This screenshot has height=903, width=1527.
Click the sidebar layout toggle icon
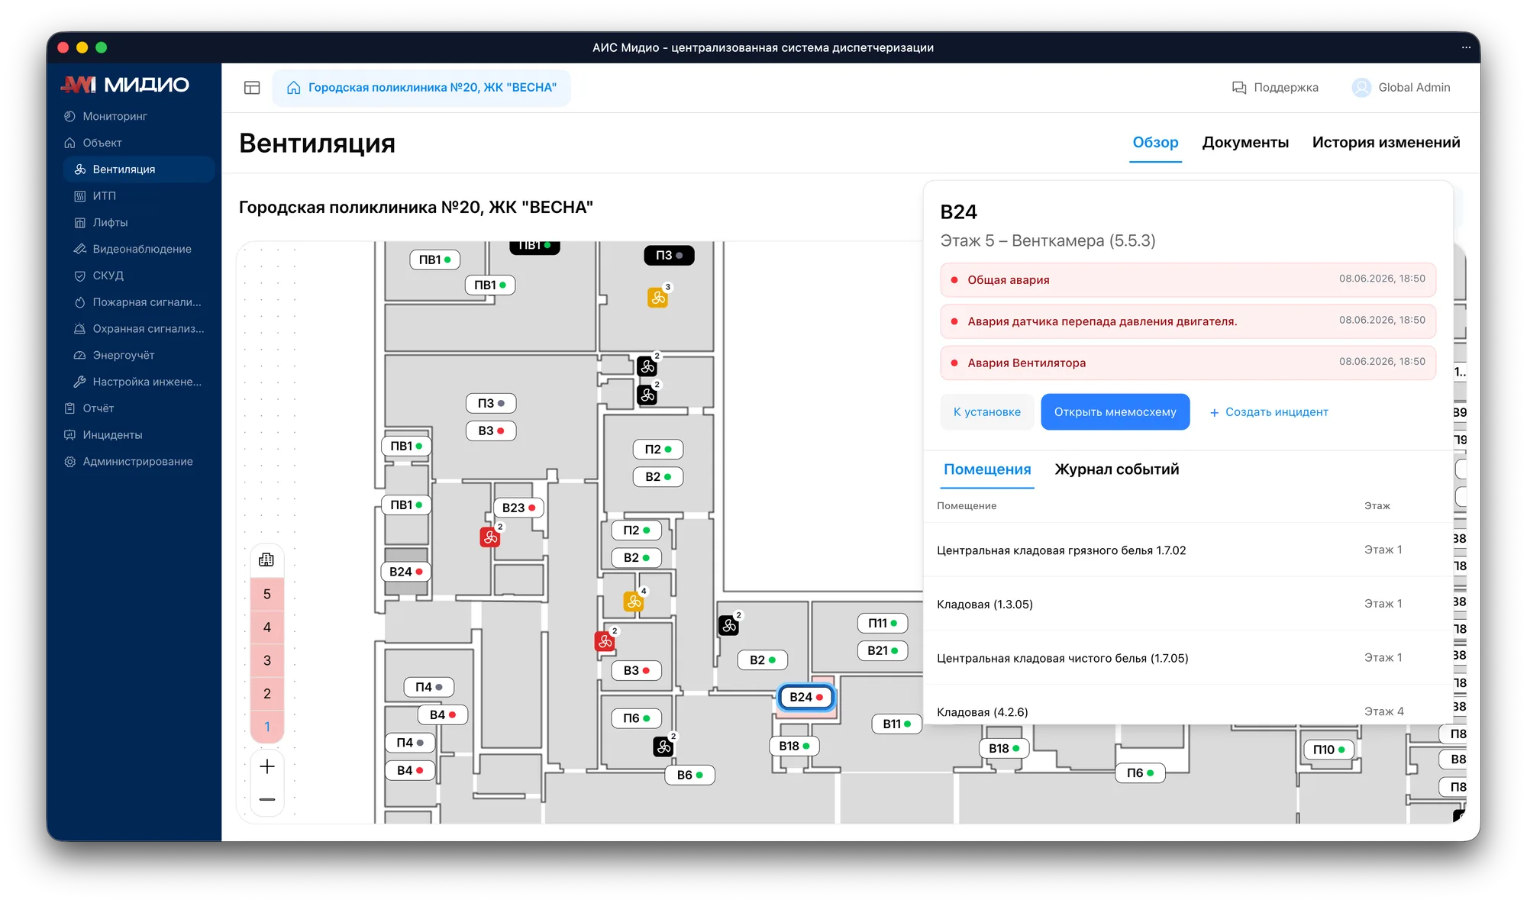pyautogui.click(x=252, y=88)
